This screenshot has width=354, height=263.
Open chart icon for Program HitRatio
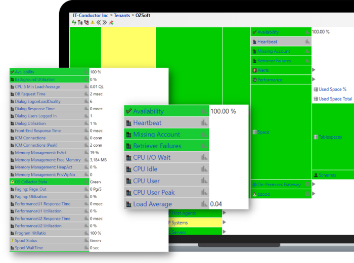(86, 233)
